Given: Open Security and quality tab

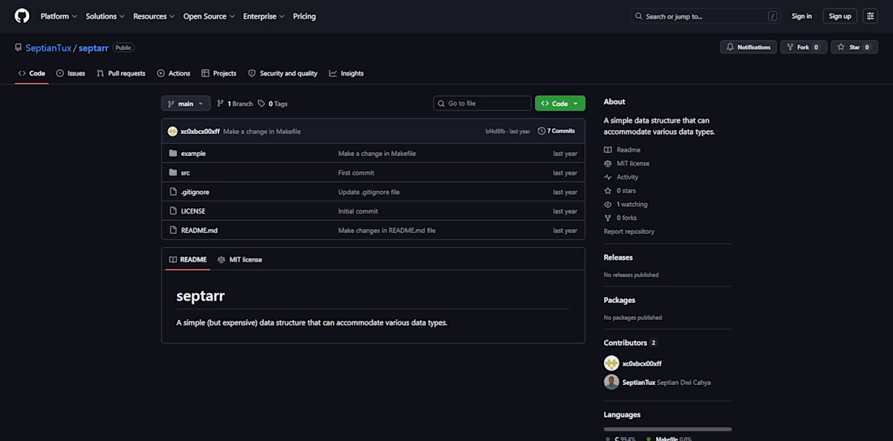Looking at the screenshot, I should (283, 73).
